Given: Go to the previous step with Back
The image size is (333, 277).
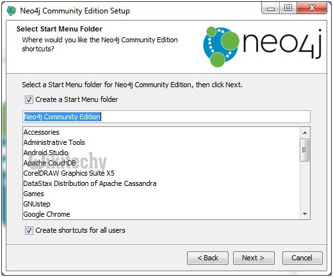Looking at the screenshot, I should [x=207, y=258].
